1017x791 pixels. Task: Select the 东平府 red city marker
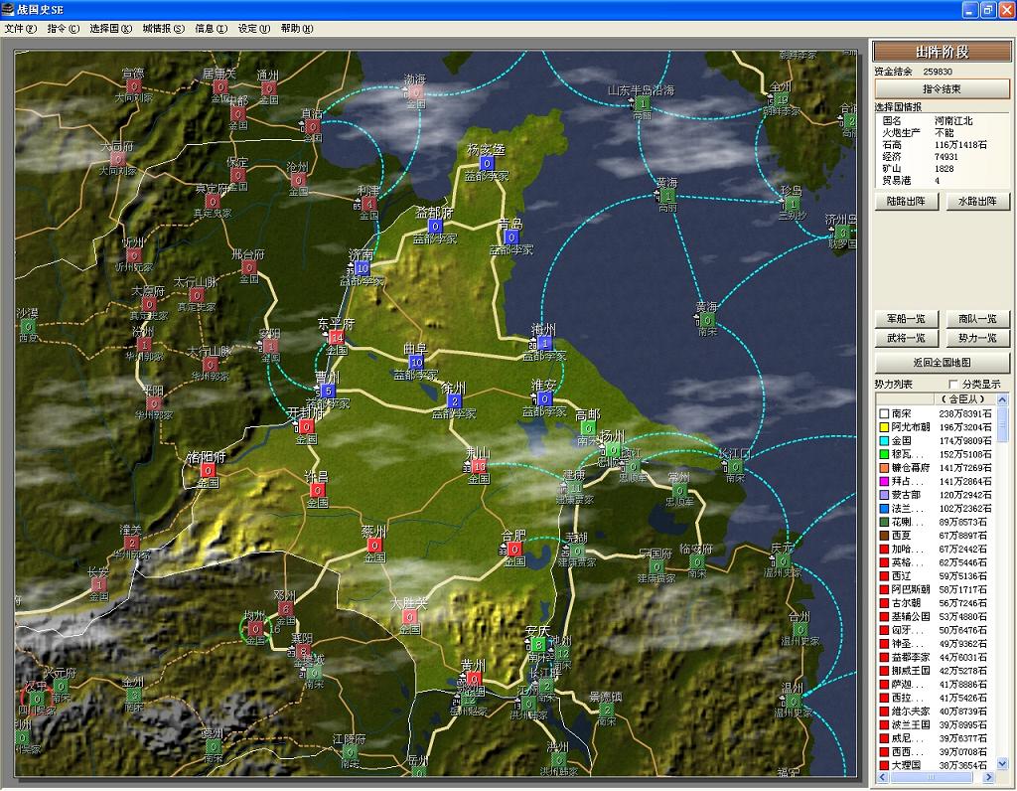[x=336, y=338]
